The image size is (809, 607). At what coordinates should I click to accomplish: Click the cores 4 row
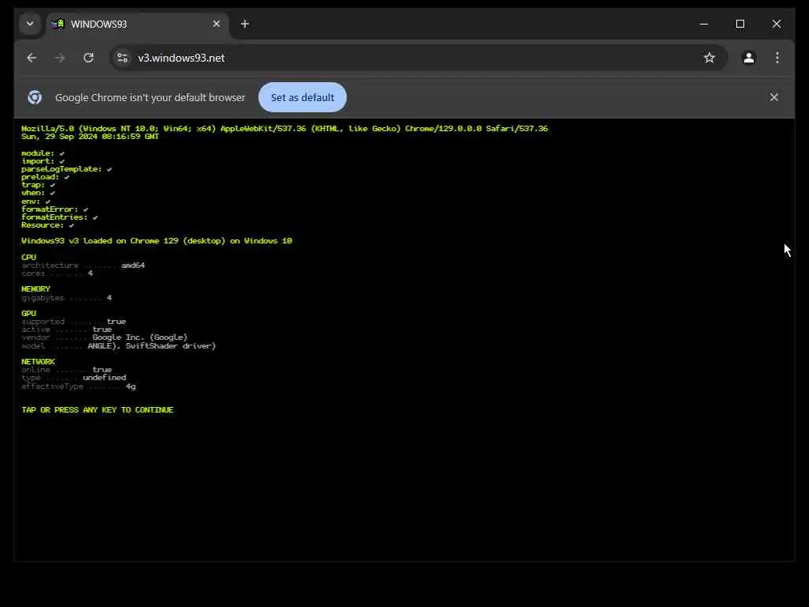pos(57,273)
